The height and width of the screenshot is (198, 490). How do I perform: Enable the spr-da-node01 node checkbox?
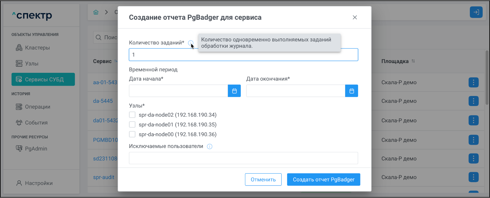point(132,125)
